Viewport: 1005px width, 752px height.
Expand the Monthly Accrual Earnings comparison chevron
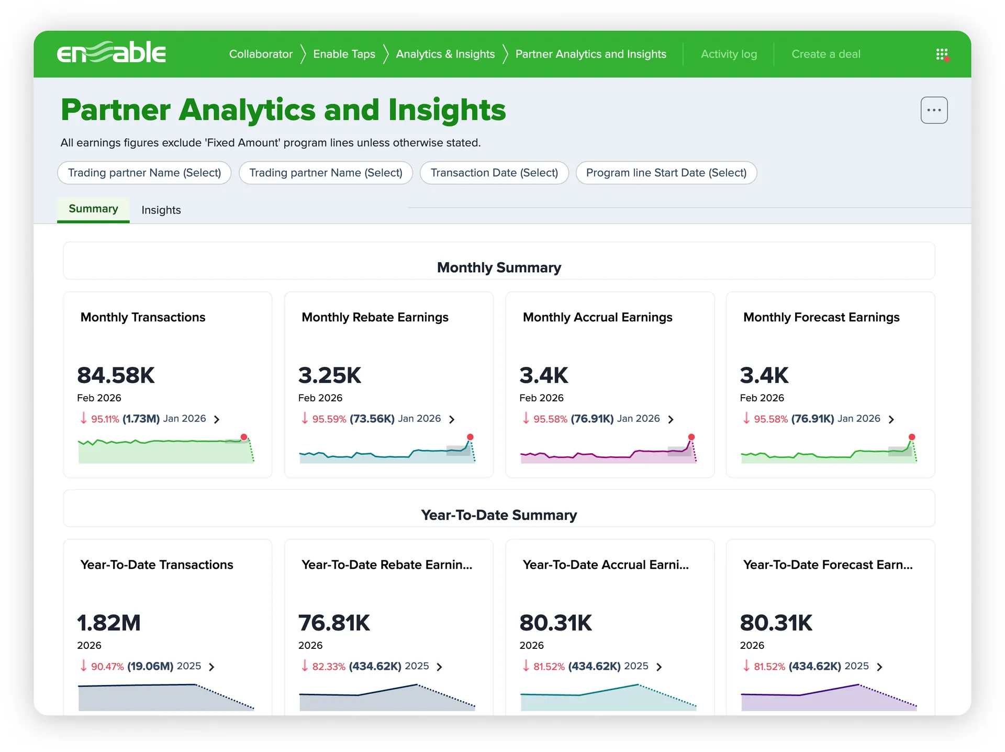[671, 419]
